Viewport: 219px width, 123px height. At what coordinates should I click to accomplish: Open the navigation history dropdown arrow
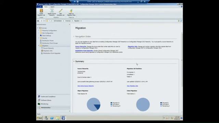click(x=44, y=21)
